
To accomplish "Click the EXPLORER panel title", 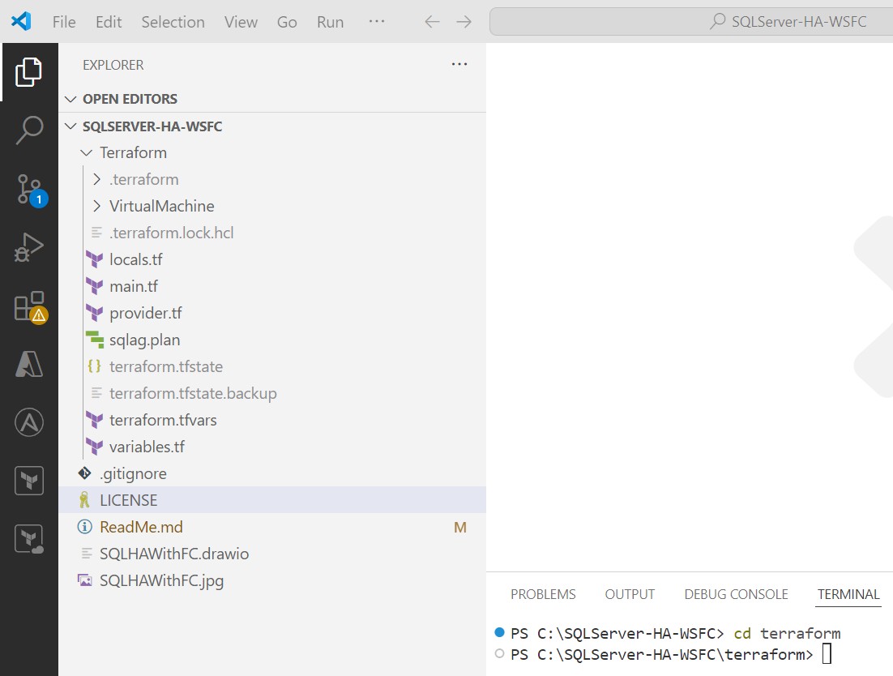I will coord(113,65).
